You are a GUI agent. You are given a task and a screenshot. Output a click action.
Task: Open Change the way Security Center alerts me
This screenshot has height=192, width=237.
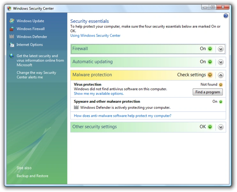36,75
